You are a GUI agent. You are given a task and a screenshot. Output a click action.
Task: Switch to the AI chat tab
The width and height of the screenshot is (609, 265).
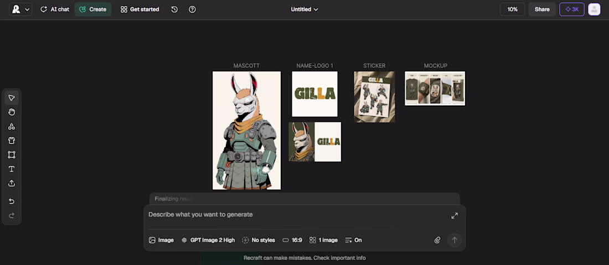click(x=55, y=9)
